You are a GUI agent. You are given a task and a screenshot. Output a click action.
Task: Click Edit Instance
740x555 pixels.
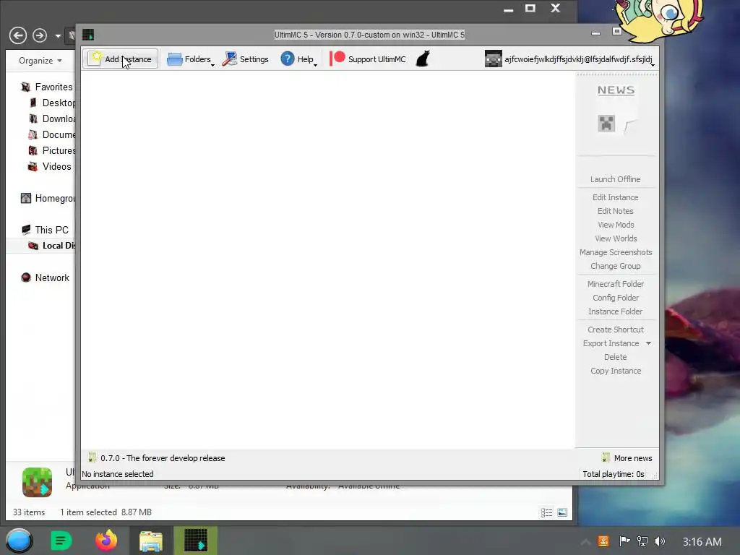tap(615, 197)
